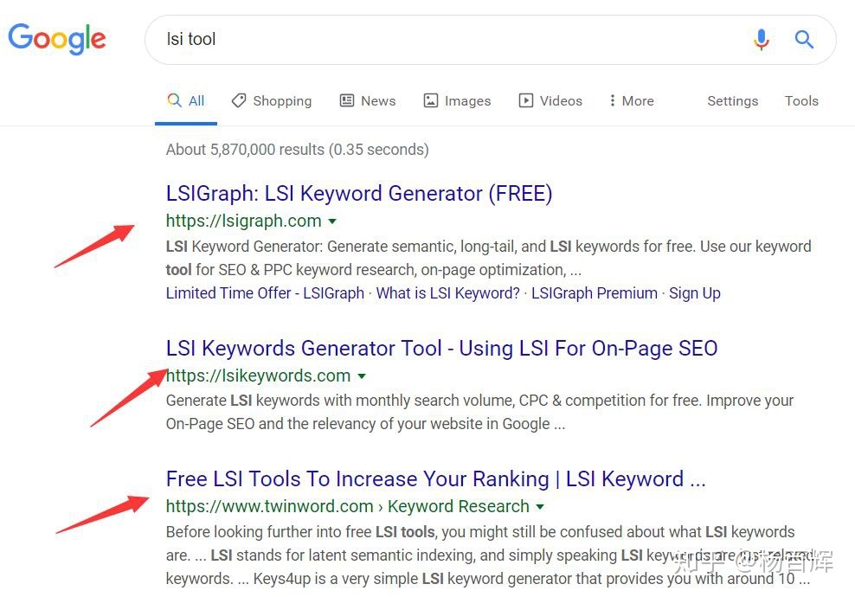Viewport: 855px width, 597px height.
Task: Click the 'Sign Up' sitelink
Action: pyautogui.click(x=695, y=293)
